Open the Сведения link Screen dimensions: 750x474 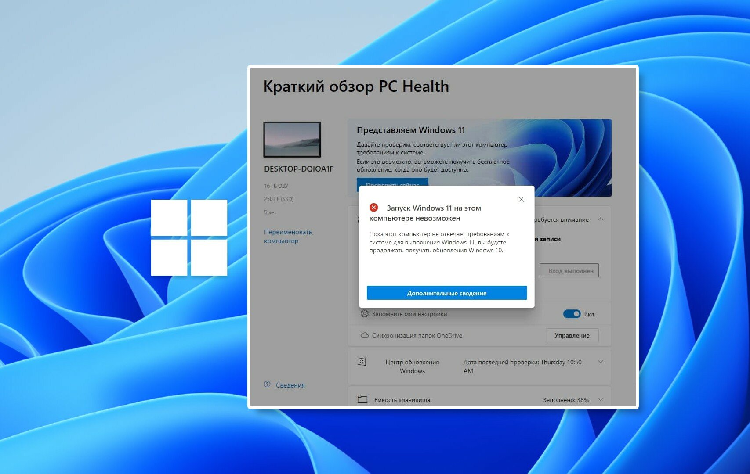(290, 385)
